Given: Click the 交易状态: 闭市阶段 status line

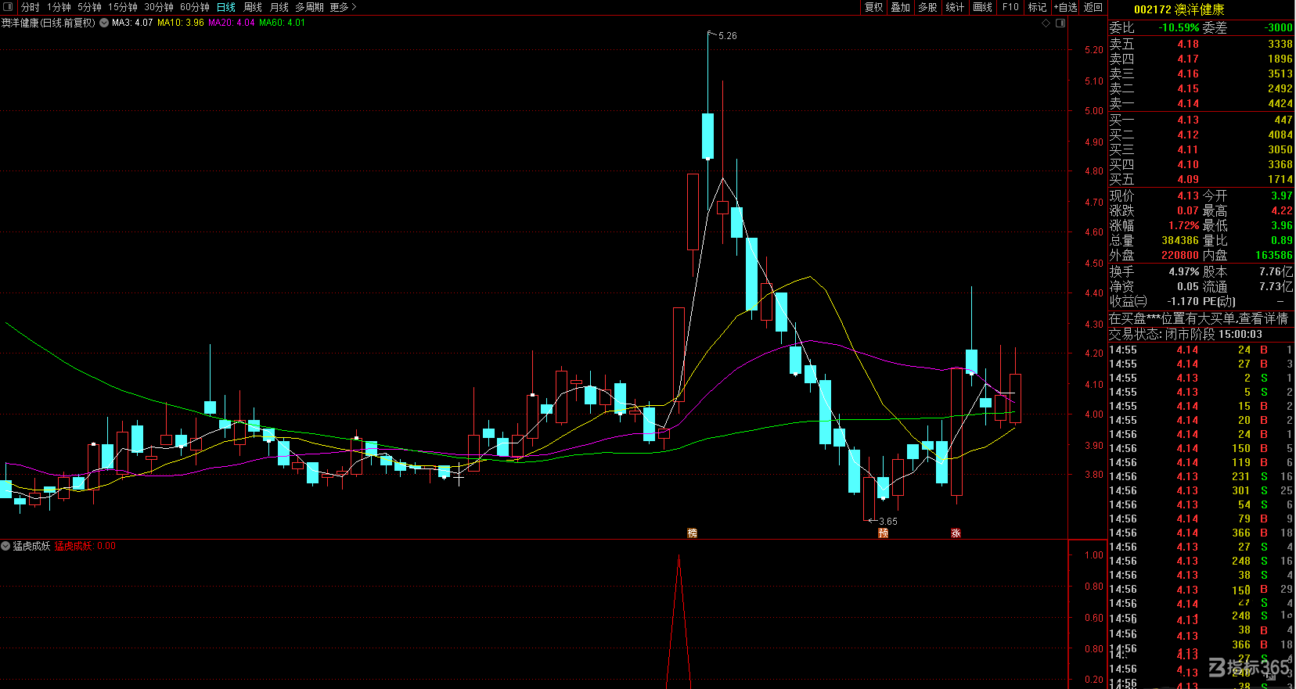Looking at the screenshot, I should point(1186,334).
